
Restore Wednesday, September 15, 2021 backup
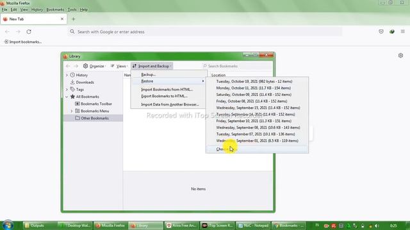(x=257, y=108)
